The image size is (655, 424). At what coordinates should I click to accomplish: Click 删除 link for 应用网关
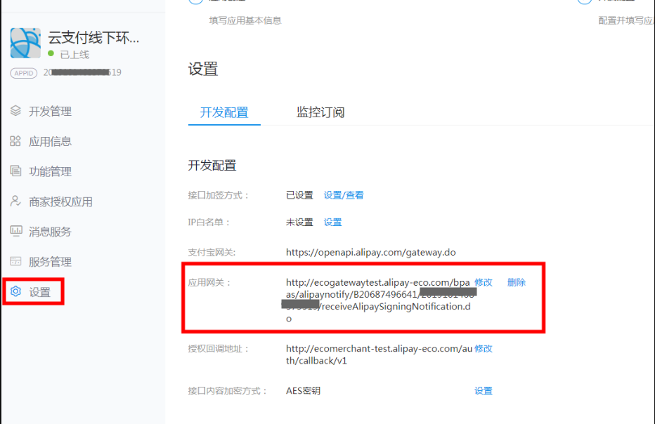coord(517,282)
